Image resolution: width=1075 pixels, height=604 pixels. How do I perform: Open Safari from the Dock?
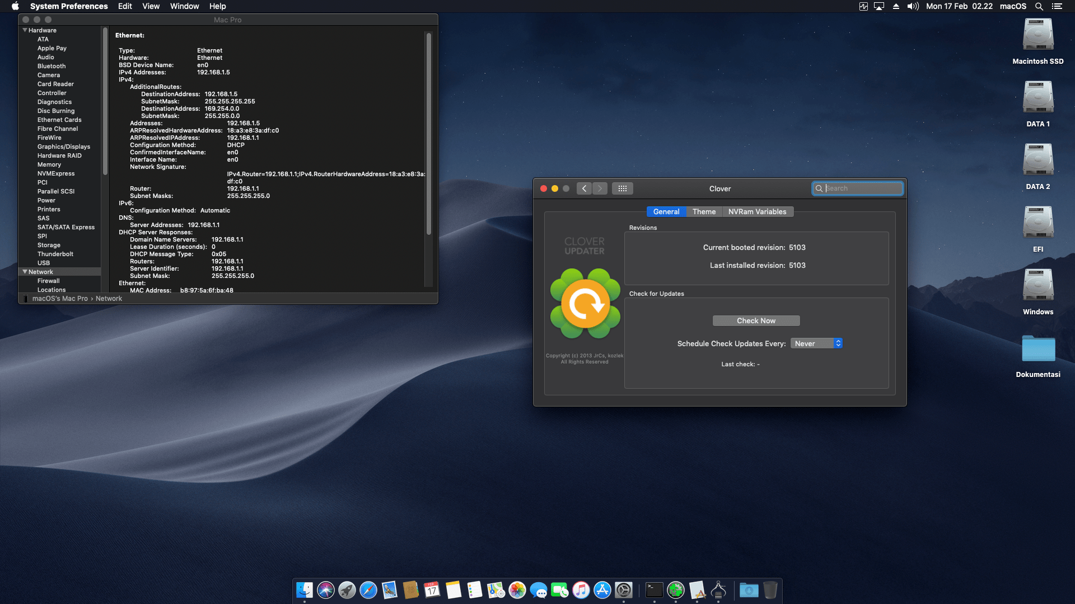[x=368, y=590]
